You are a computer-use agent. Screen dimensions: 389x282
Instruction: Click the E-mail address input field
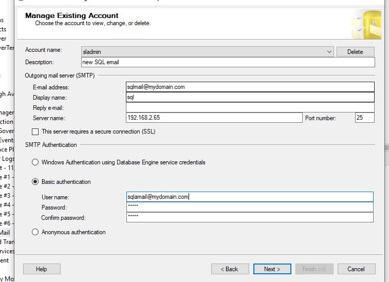pyautogui.click(x=250, y=87)
